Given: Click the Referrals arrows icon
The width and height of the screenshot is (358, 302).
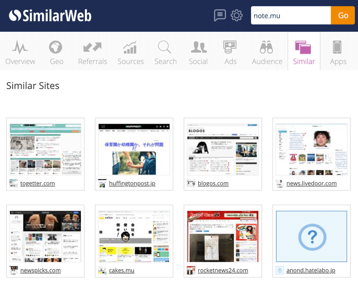Looking at the screenshot, I should [93, 47].
